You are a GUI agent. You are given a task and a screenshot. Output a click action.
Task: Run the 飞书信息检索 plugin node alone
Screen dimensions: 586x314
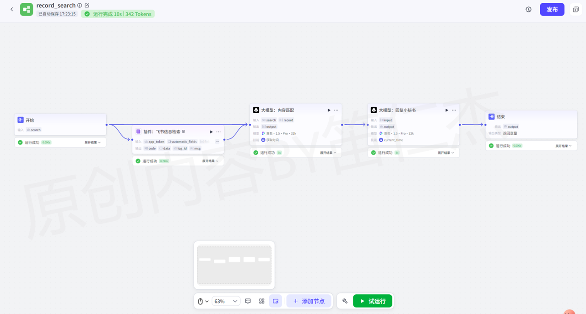[x=211, y=132]
